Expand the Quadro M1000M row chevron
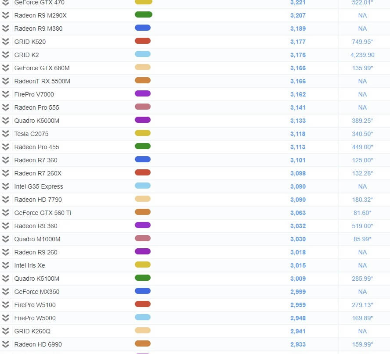Image resolution: width=390 pixels, height=354 pixels. 5,239
